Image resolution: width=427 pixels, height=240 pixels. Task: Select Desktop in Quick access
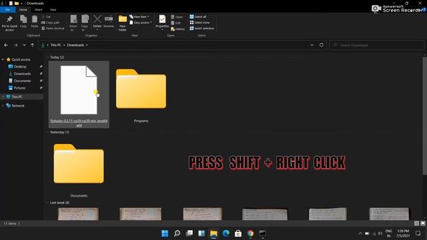(x=20, y=67)
